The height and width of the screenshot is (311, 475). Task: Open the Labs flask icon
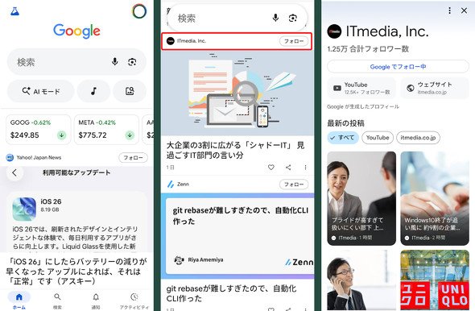point(14,11)
